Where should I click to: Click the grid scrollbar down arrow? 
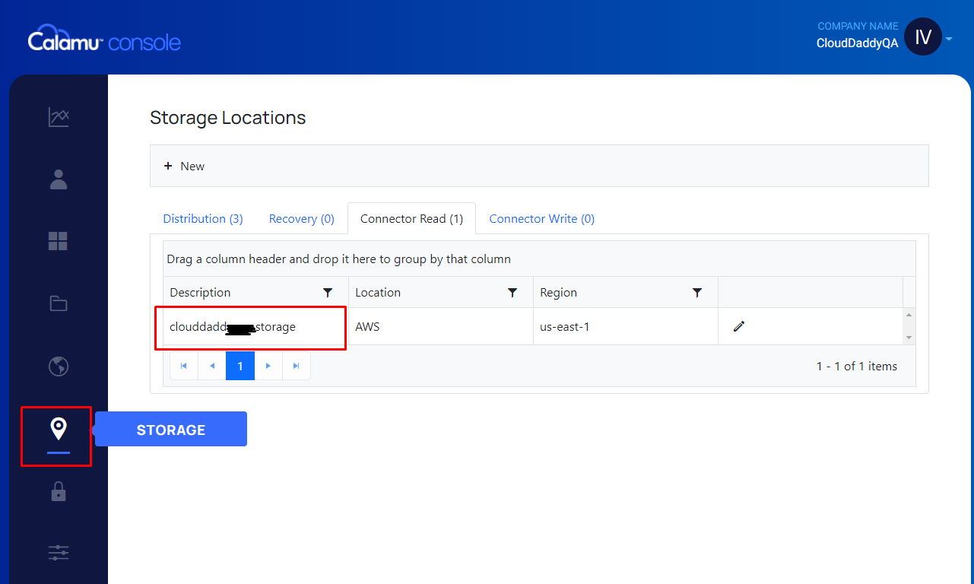(909, 338)
